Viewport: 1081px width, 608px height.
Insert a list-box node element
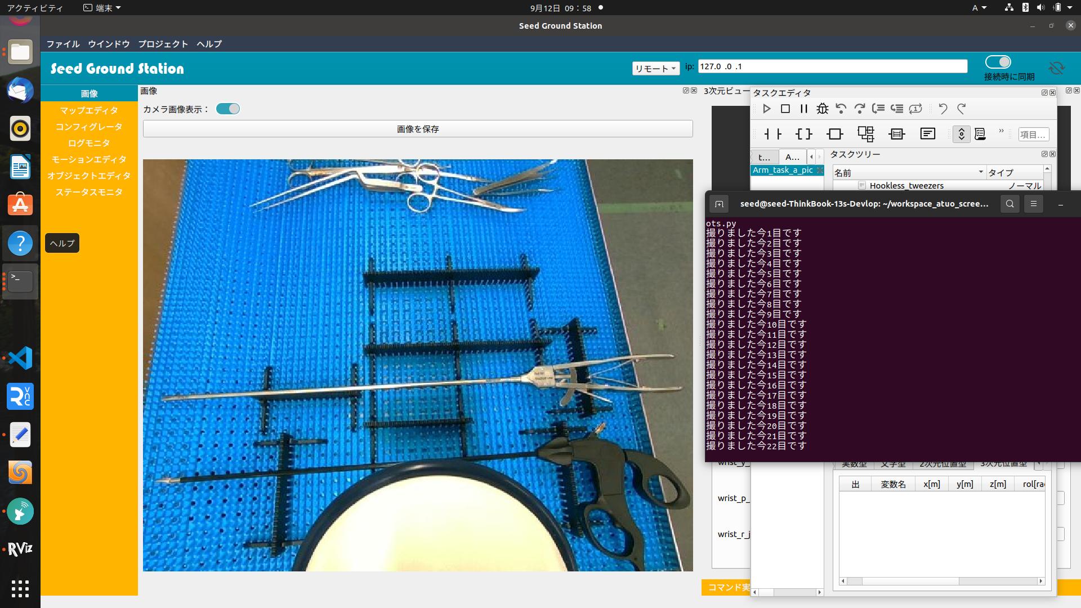point(897,134)
